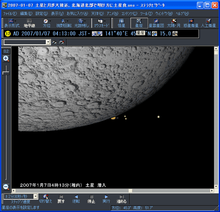Toggle the 地平線 horizon display
Screen dimensions: 220x212
click(x=29, y=23)
